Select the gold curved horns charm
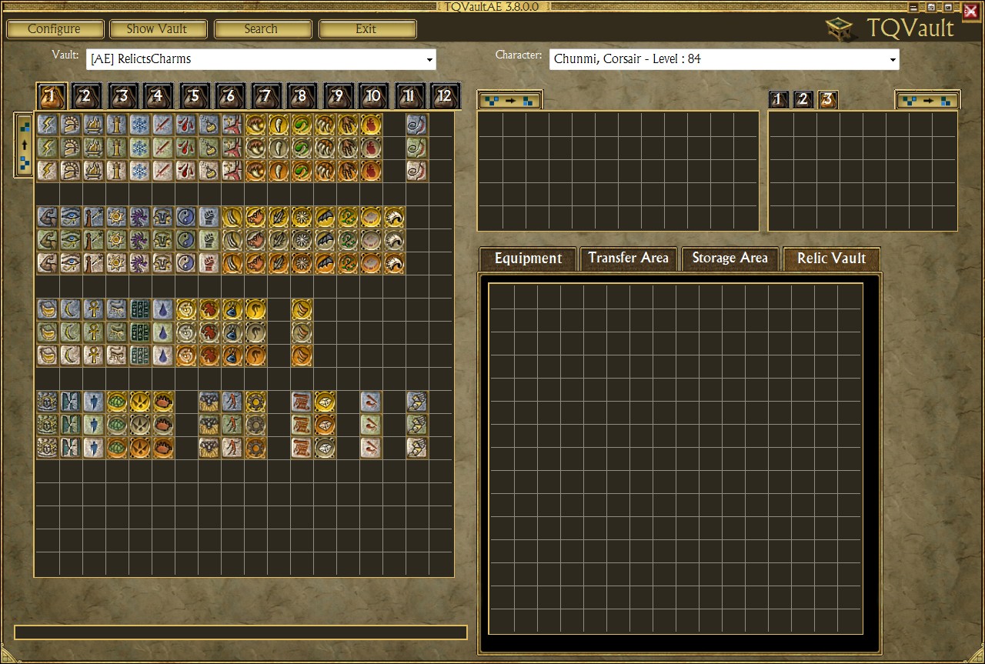Viewport: 985px width, 664px height. click(302, 309)
